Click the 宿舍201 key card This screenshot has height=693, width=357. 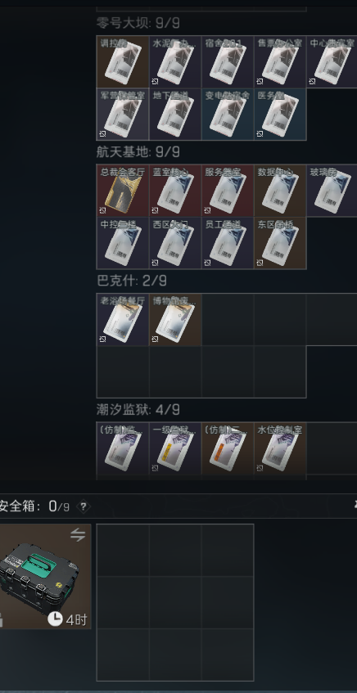coord(228,62)
